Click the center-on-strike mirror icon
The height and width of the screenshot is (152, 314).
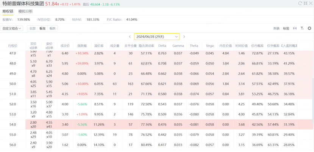pos(295,28)
